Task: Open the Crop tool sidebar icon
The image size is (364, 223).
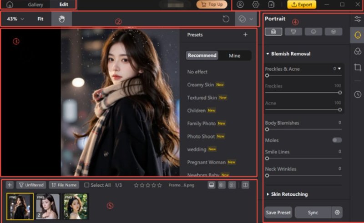Action: click(358, 67)
